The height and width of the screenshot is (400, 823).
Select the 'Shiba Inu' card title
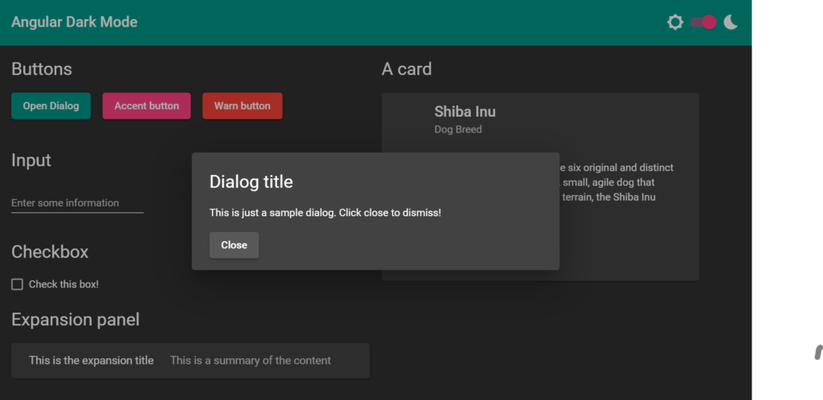[x=465, y=112]
